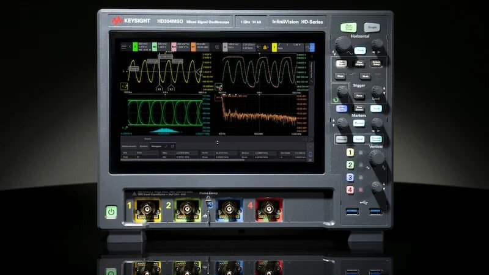Click the Measure key
The width and height of the screenshot is (489, 275).
[x=342, y=139]
